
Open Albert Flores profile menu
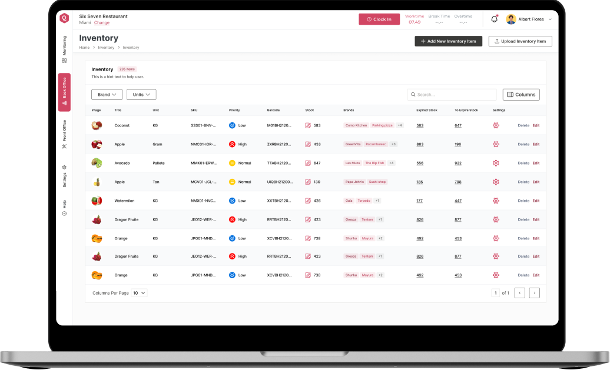529,19
